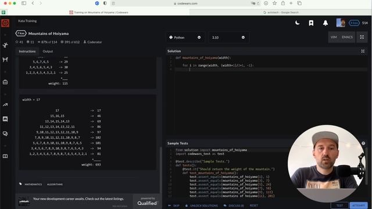372x209 pixels.
Task: Enable EMACS keybindings
Action: 347,37
